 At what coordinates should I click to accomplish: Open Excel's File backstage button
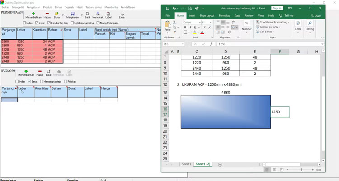168,15
